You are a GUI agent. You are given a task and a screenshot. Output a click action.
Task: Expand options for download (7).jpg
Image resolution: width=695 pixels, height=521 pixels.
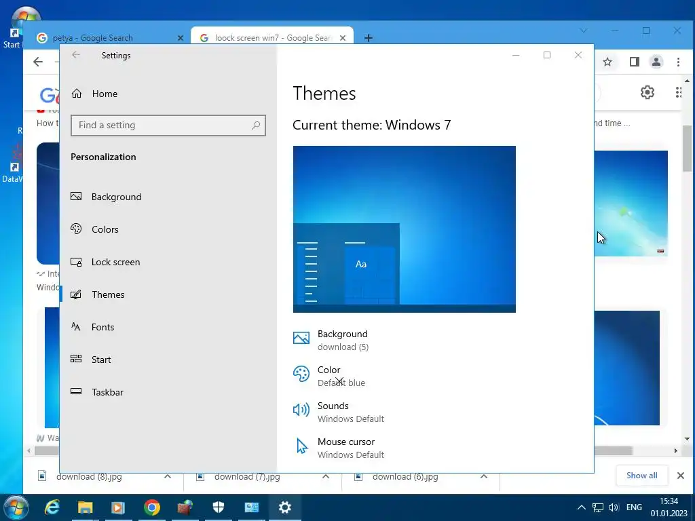pos(326,477)
